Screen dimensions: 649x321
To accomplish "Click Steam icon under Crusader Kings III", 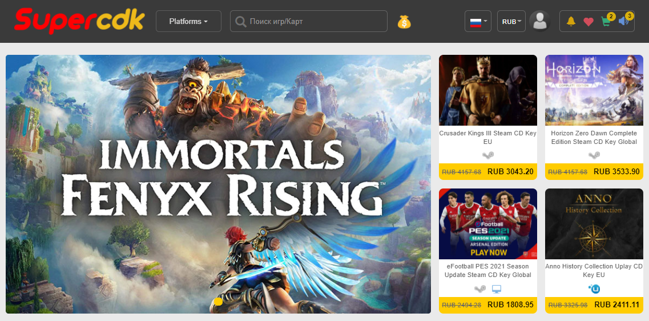I will [x=488, y=155].
